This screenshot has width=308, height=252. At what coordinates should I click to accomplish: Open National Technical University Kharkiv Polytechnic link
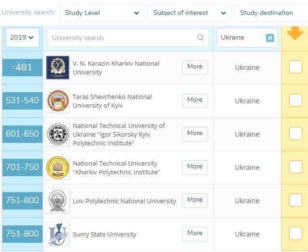click(x=116, y=168)
